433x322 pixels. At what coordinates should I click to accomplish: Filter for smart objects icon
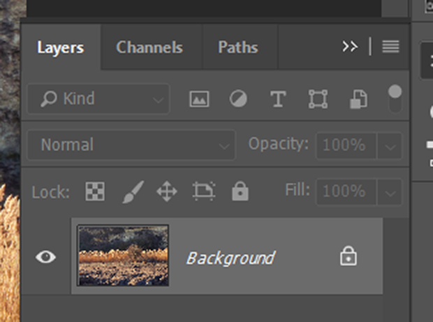[x=358, y=99]
